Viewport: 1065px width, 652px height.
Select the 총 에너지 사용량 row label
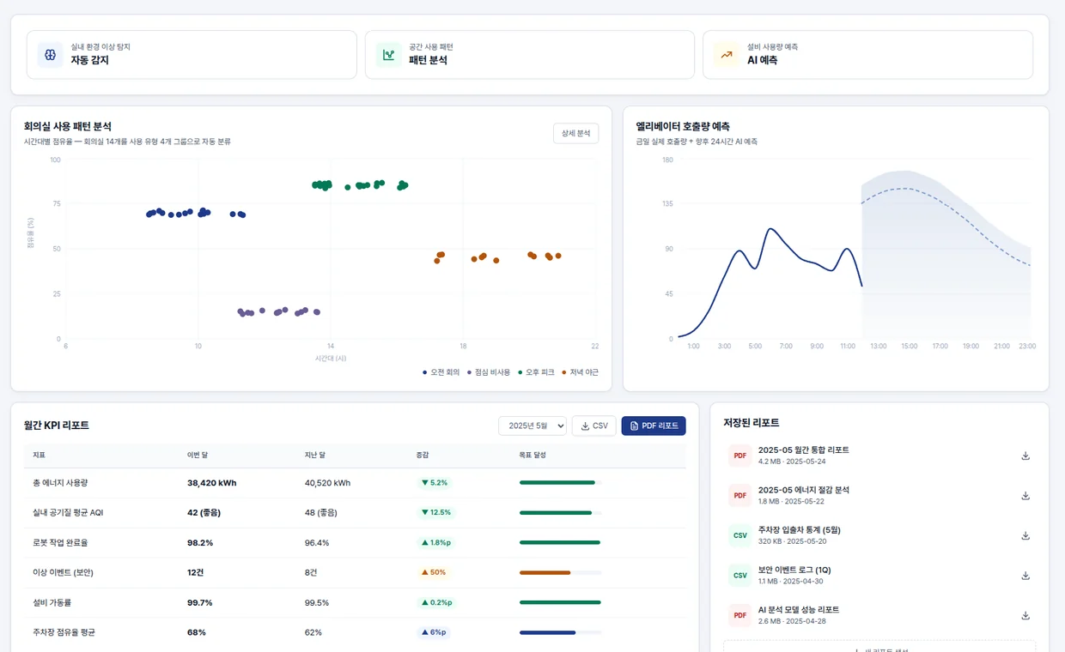tap(60, 483)
